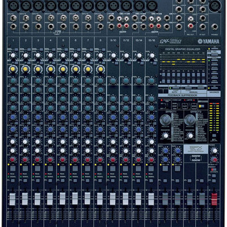Turn the EFFECT 2 program selector dial

coord(190,120)
